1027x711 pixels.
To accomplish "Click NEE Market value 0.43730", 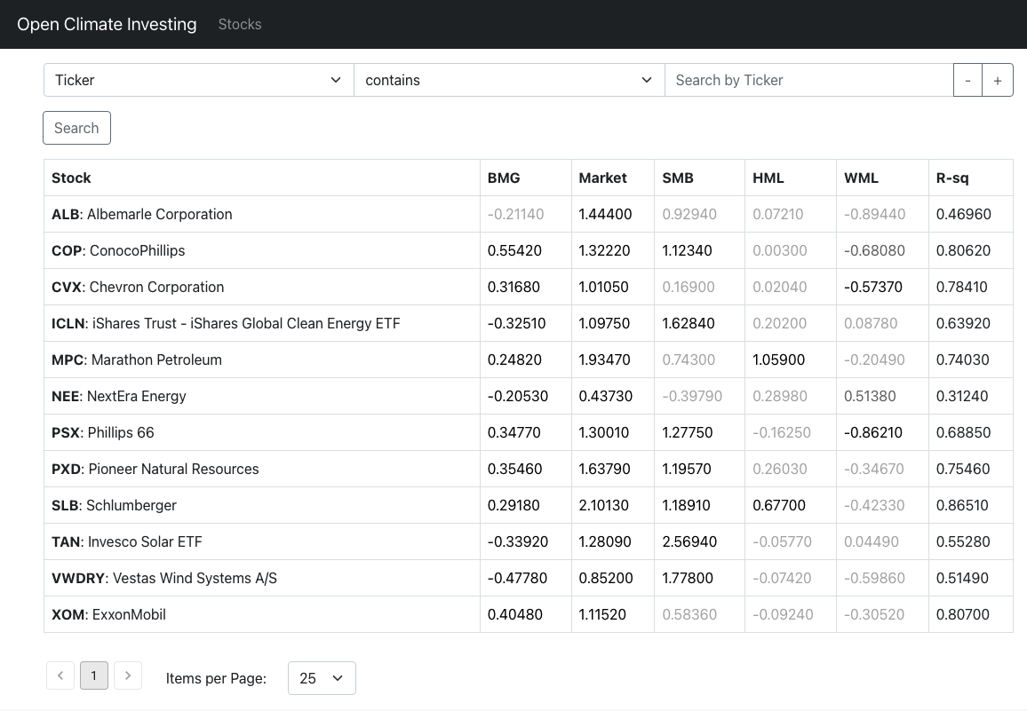I will click(606, 396).
